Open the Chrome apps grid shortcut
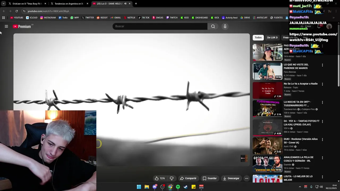 [x=3, y=18]
